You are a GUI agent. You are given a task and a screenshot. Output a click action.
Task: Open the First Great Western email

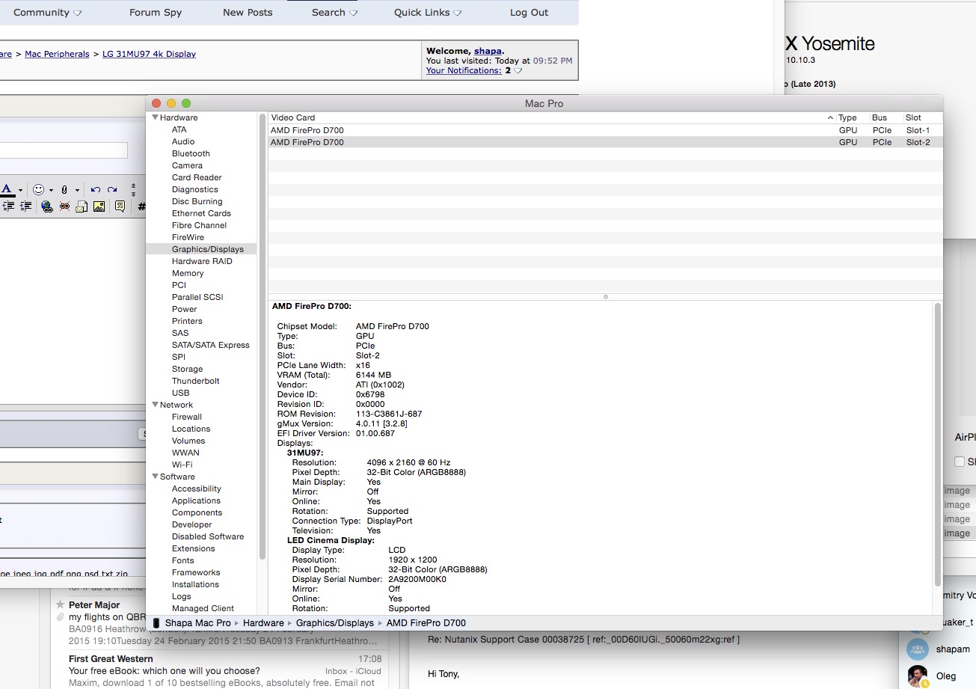pos(225,671)
